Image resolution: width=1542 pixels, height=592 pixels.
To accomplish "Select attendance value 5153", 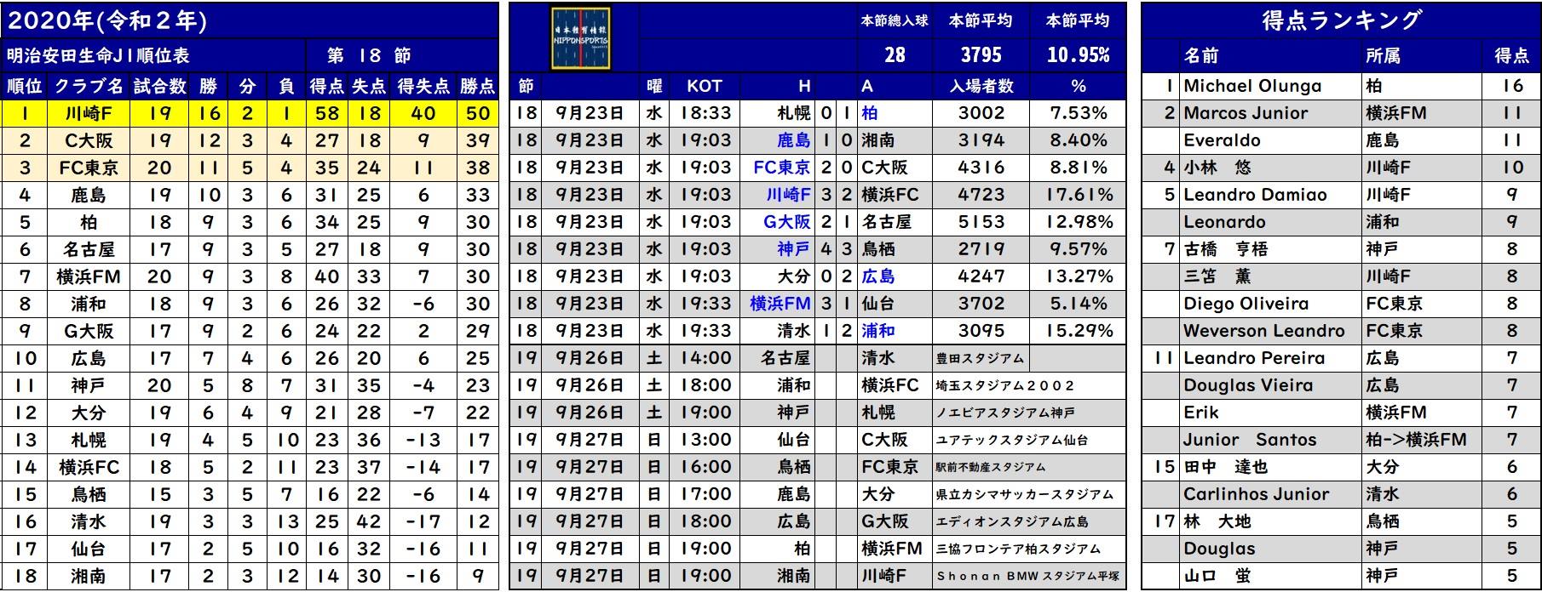I will point(981,222).
